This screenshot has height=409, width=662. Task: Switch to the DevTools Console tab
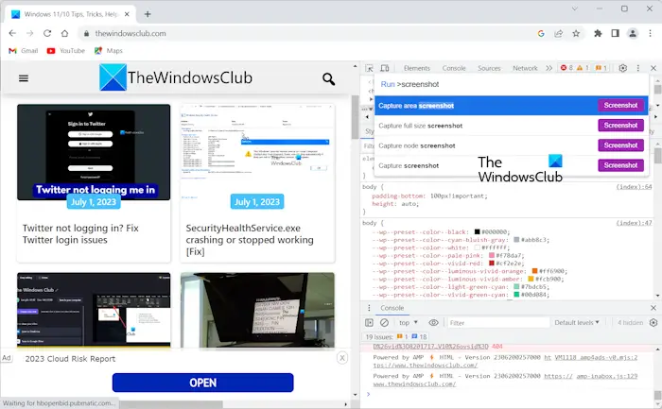tap(454, 68)
